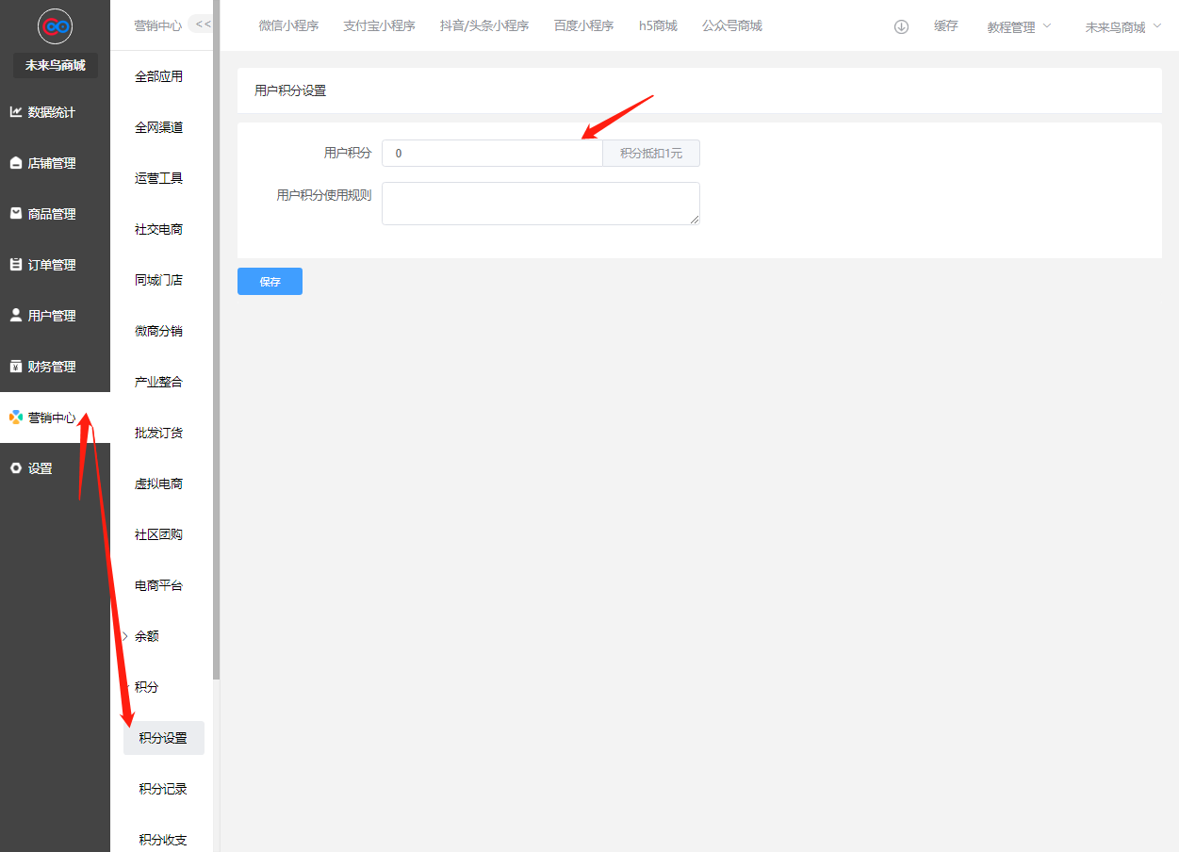
Task: Click the 商品管理 bag icon
Action: tap(15, 214)
